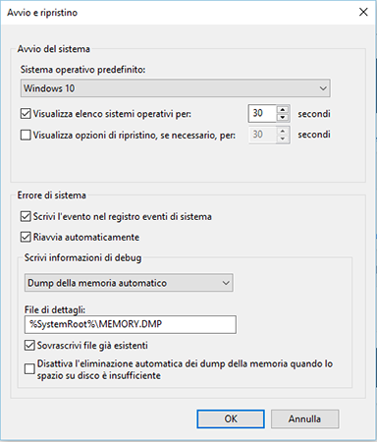Uncheck Visualizza elenco sistemi operativi per

26,114
